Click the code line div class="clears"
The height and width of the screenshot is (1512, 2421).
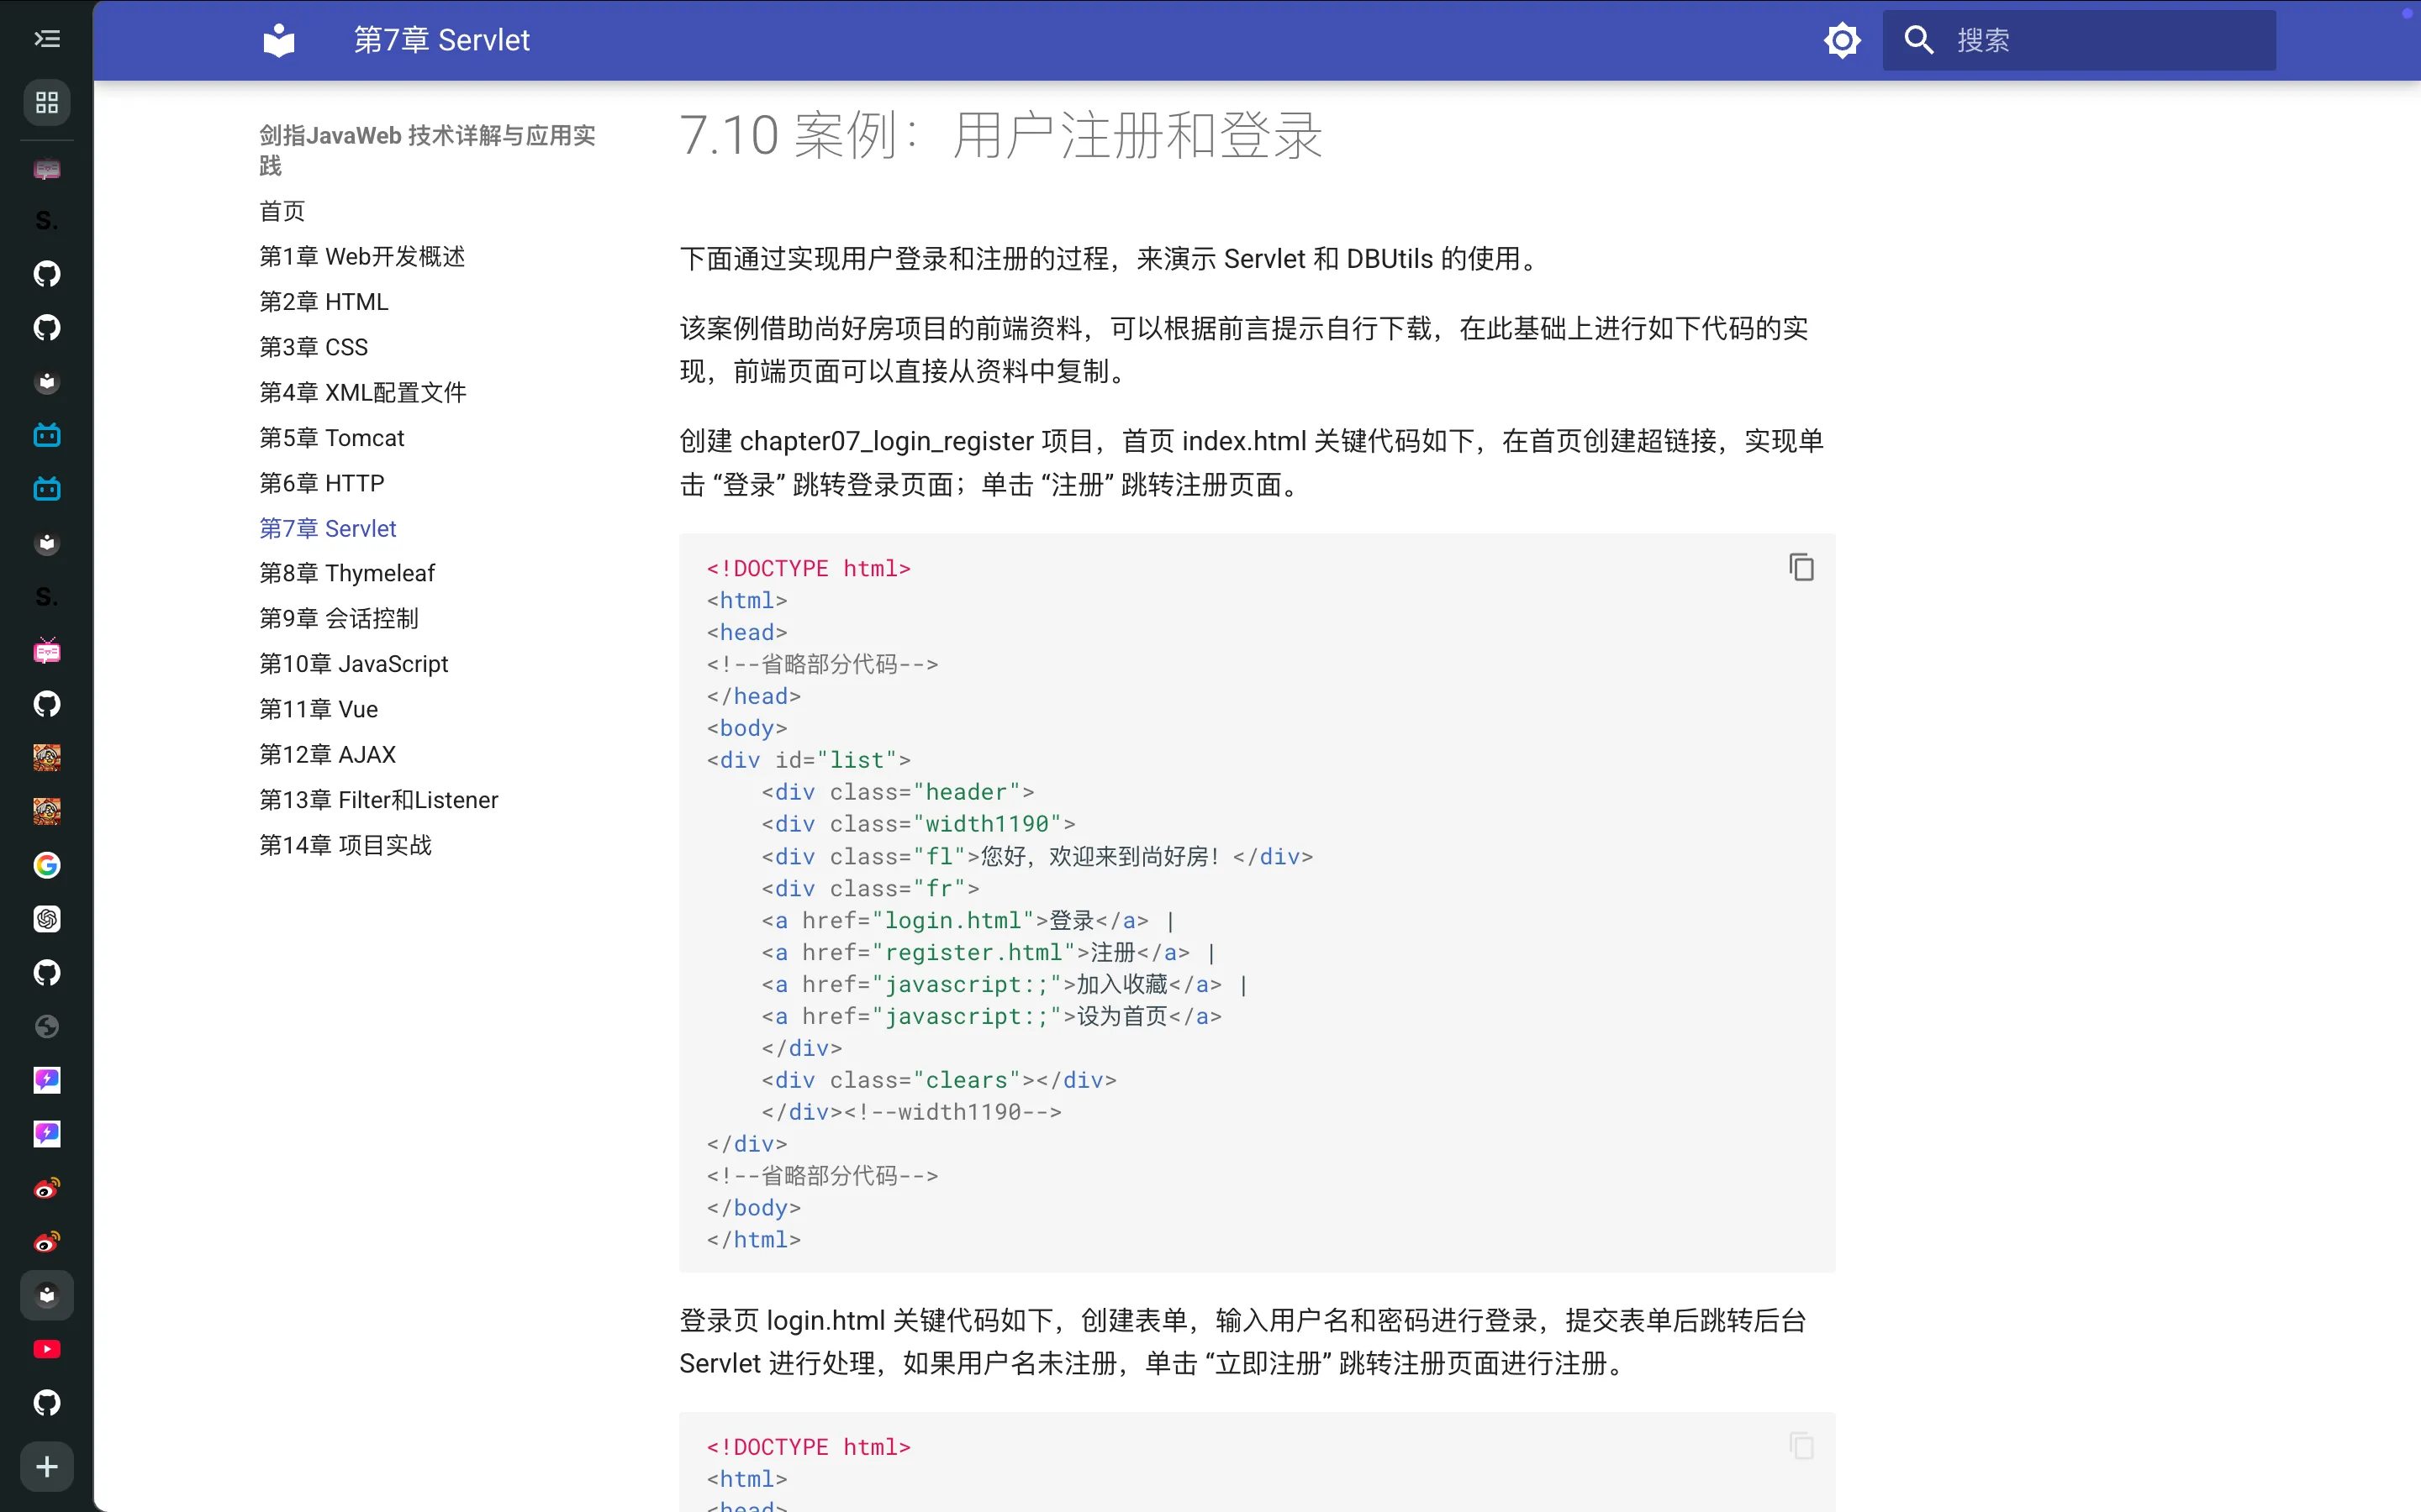click(938, 1080)
